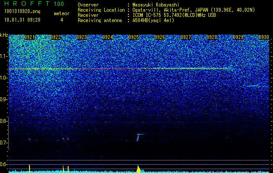Screen dimensions: 273x173
Task: Click the kHz axis unit label
Action: click(x=4, y=35)
